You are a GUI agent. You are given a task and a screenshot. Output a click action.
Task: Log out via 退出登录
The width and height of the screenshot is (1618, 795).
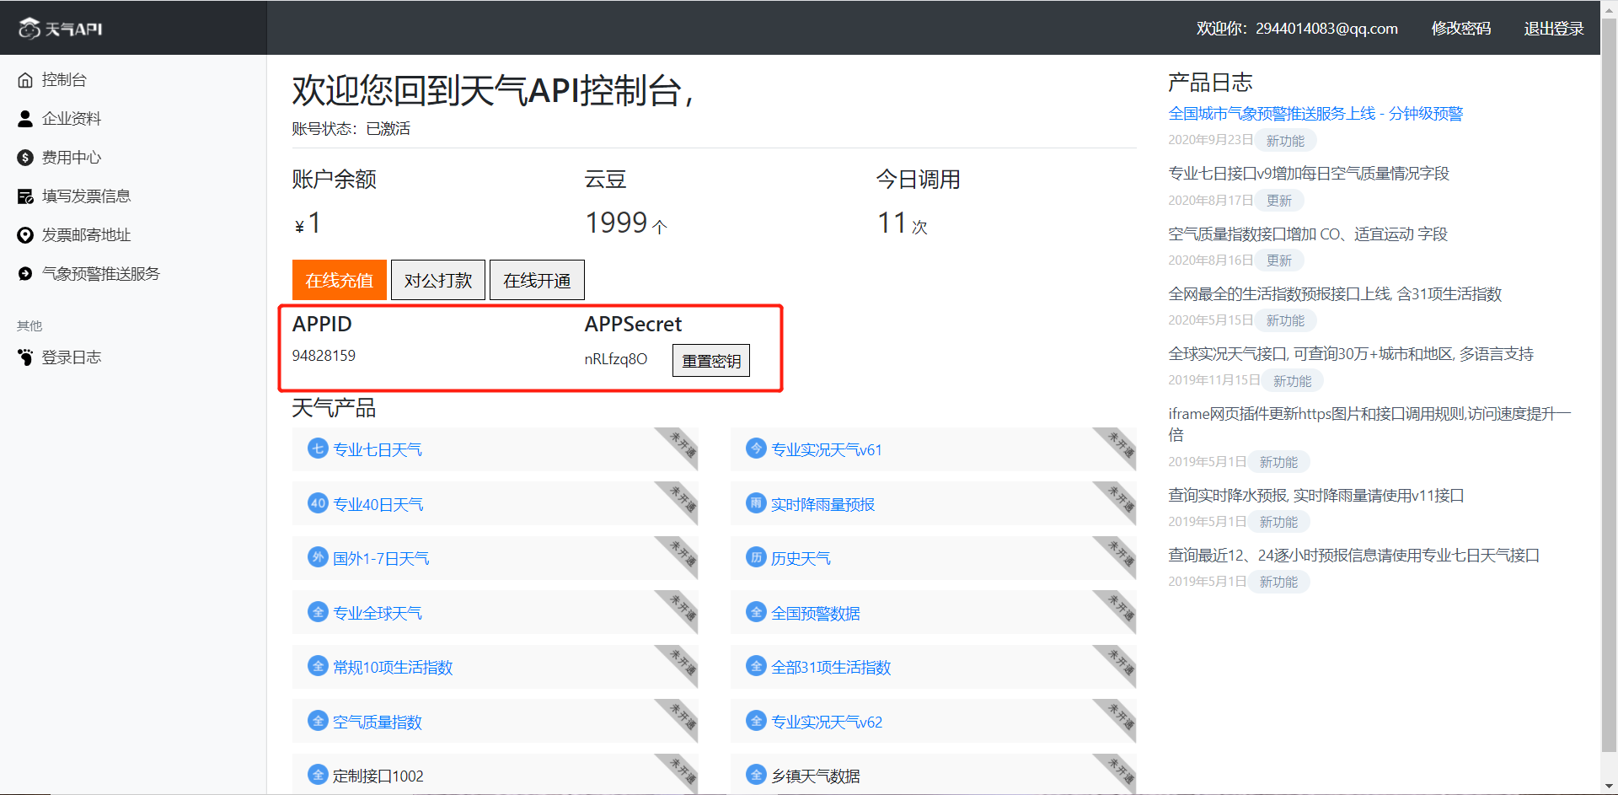point(1554,29)
